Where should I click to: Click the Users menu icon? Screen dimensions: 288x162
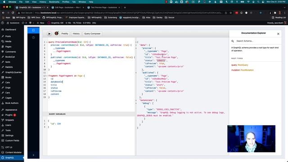pyautogui.click(x=3, y=125)
